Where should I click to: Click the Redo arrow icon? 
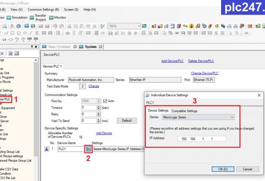click(61, 26)
